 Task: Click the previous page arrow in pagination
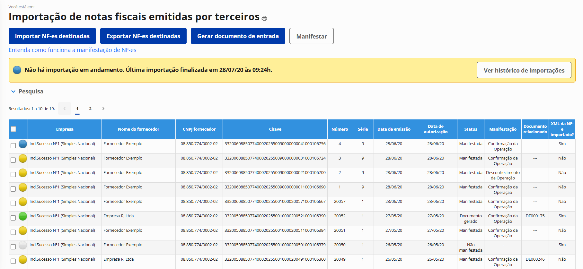pos(65,108)
